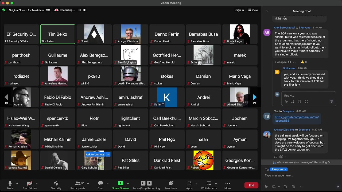Open the View menu

tap(253, 10)
